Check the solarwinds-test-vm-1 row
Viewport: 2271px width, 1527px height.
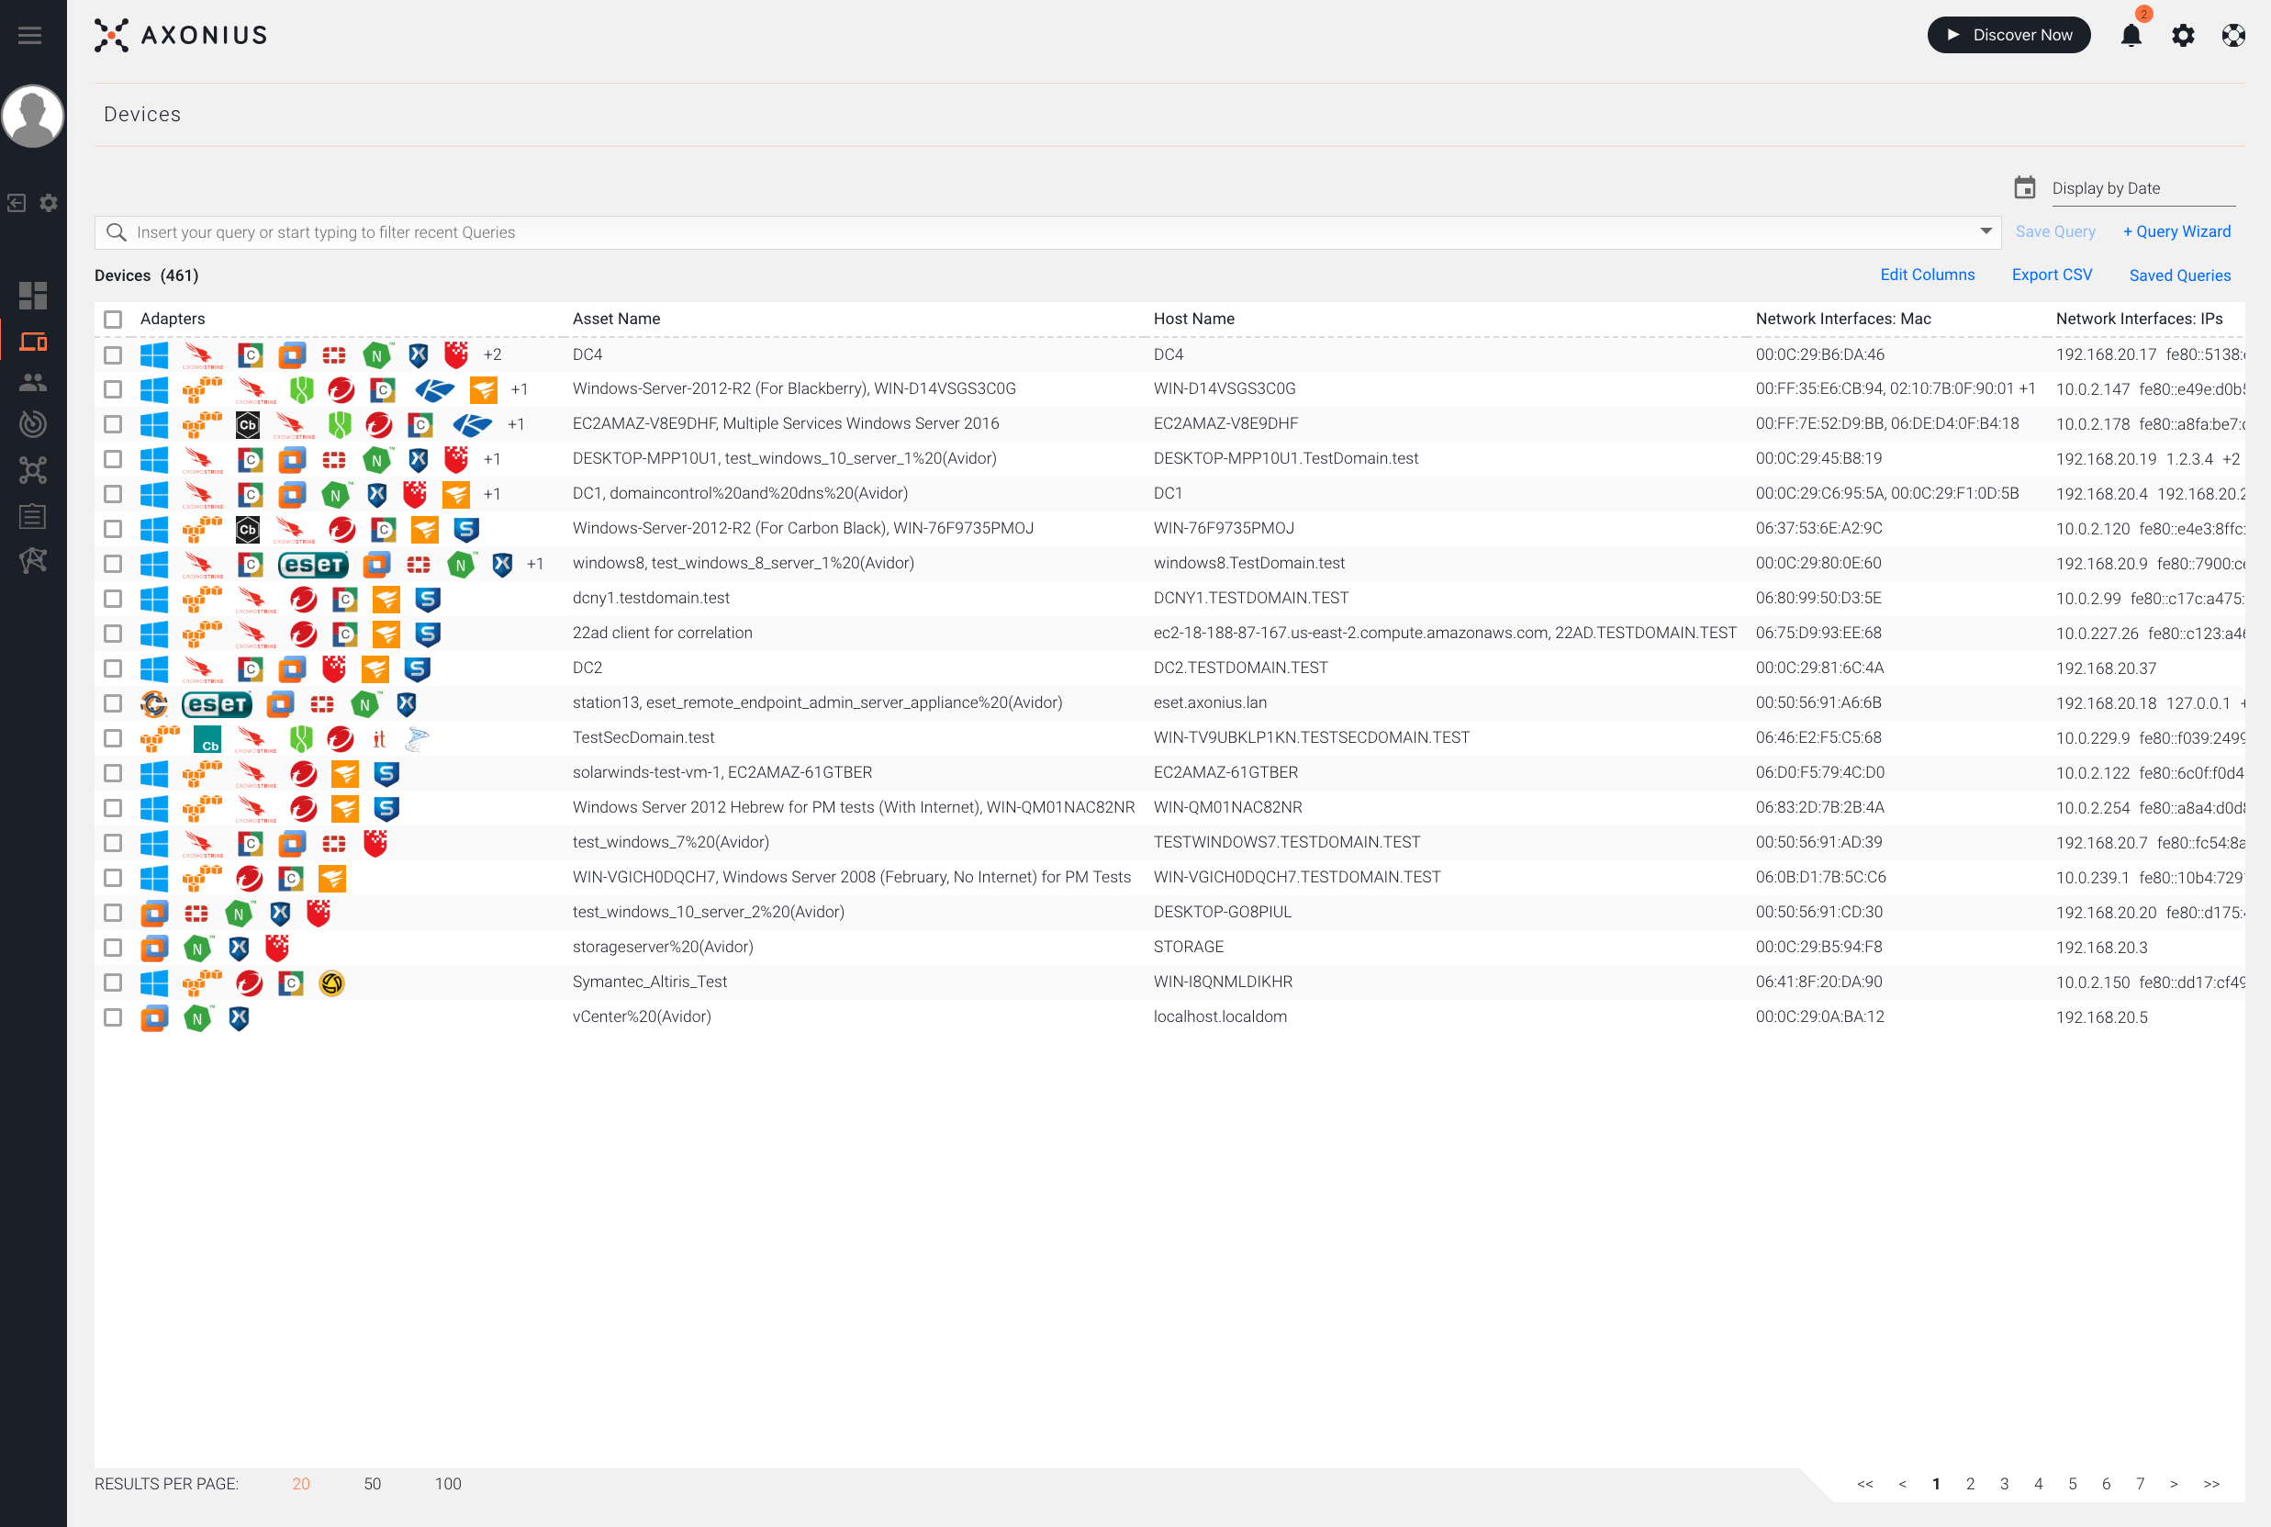click(113, 773)
